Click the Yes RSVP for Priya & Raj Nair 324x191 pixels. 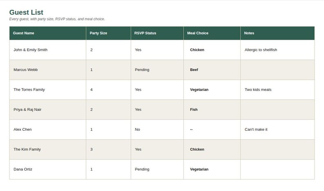coord(157,110)
